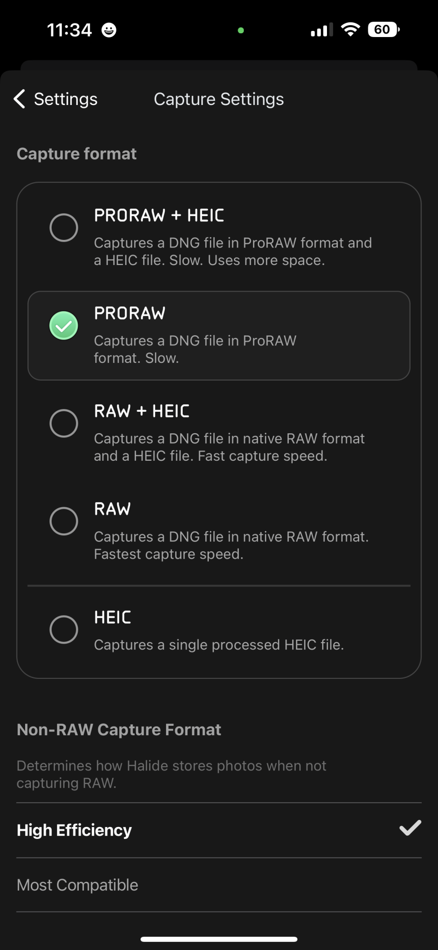Select the HEIC radio button
Viewport: 438px width, 950px height.
[64, 629]
